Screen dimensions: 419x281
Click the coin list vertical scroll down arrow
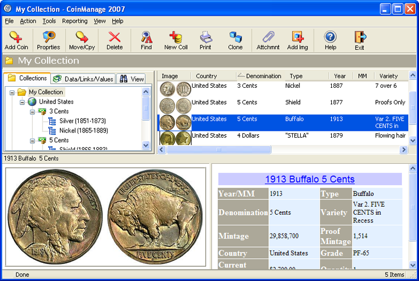[x=413, y=140]
